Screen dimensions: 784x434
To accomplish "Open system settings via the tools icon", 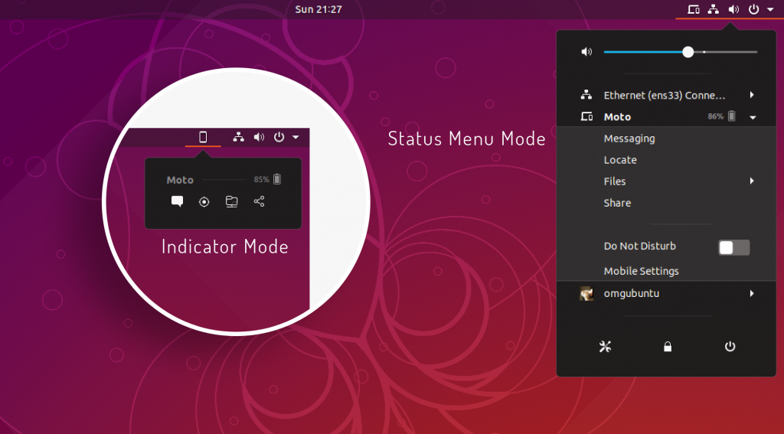I will (605, 347).
